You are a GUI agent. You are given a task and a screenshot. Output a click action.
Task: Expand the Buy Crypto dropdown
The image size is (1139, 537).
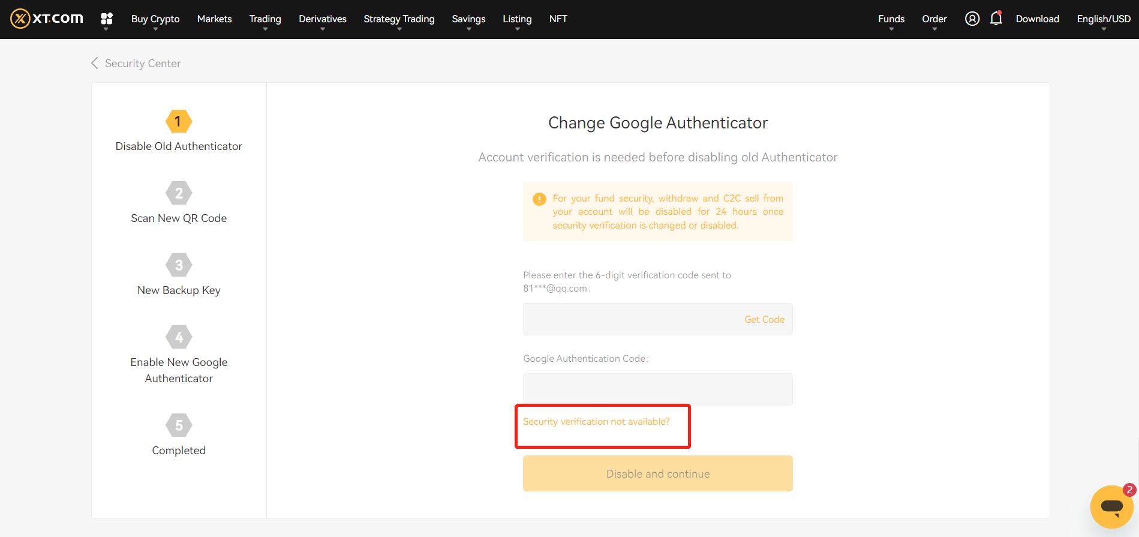(x=155, y=19)
